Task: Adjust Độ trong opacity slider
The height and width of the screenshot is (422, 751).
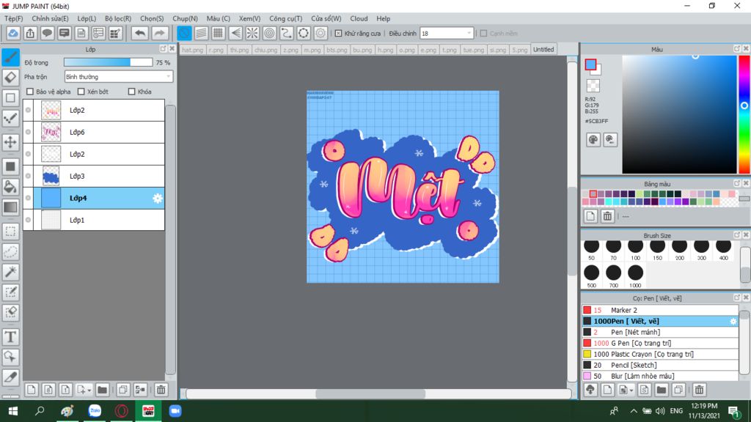Action: (x=109, y=62)
